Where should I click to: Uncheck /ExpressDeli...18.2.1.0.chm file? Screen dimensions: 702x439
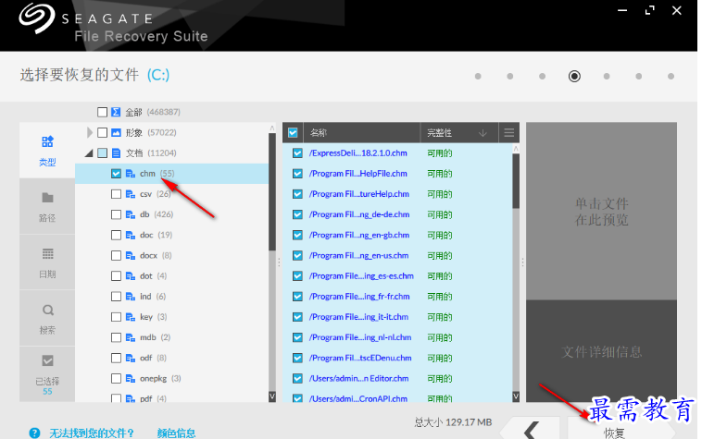pyautogui.click(x=297, y=153)
